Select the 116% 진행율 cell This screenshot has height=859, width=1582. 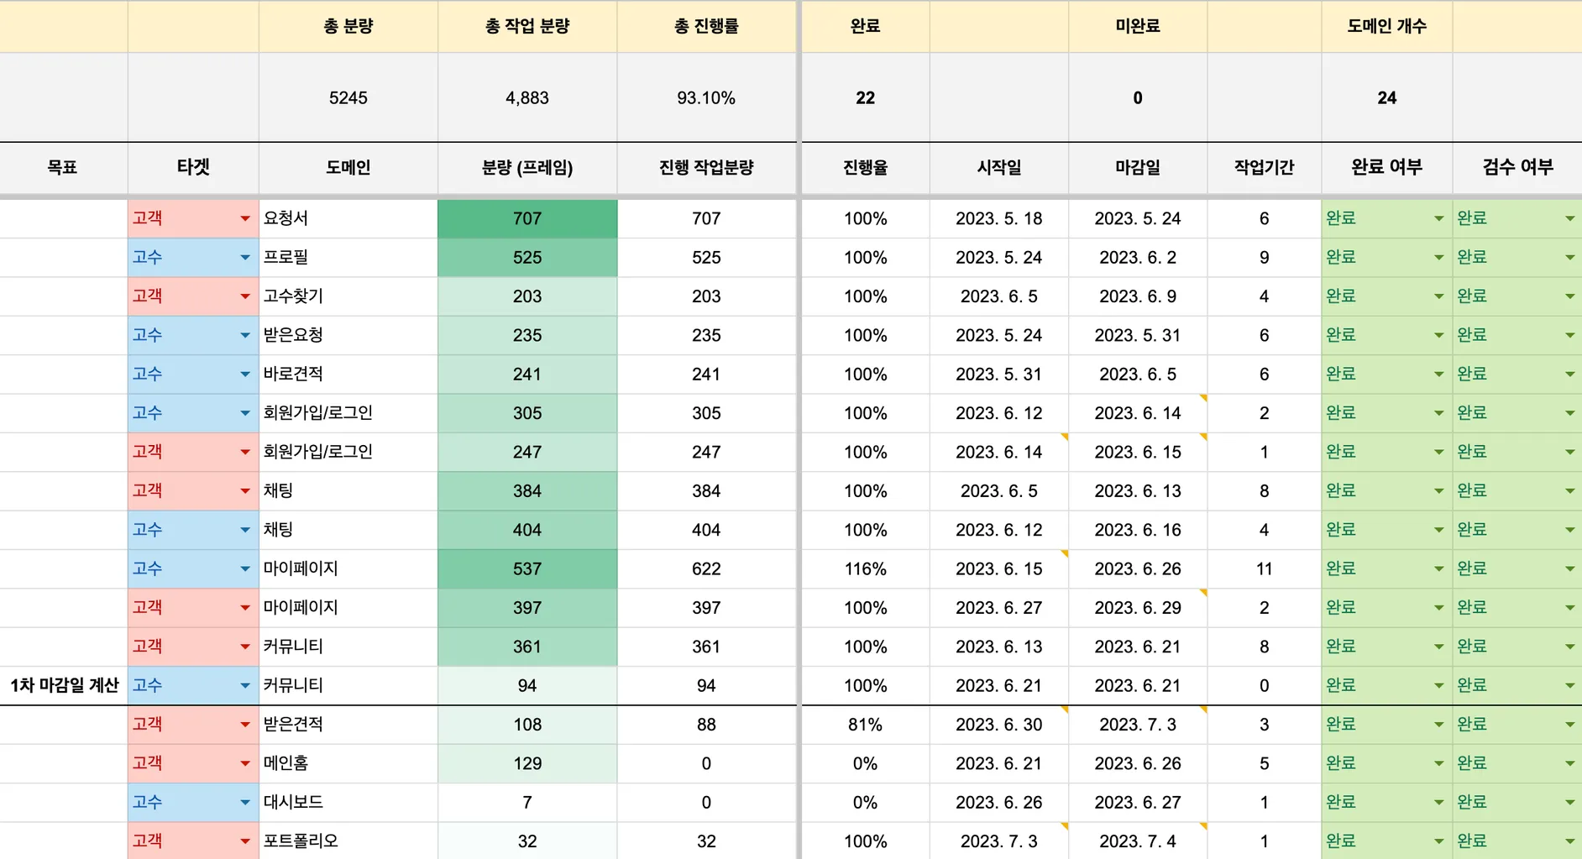tap(865, 568)
